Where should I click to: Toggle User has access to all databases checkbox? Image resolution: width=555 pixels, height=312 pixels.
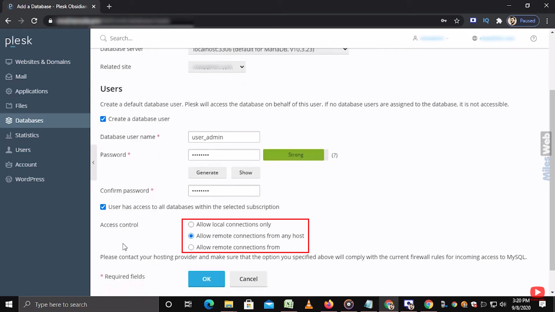103,207
